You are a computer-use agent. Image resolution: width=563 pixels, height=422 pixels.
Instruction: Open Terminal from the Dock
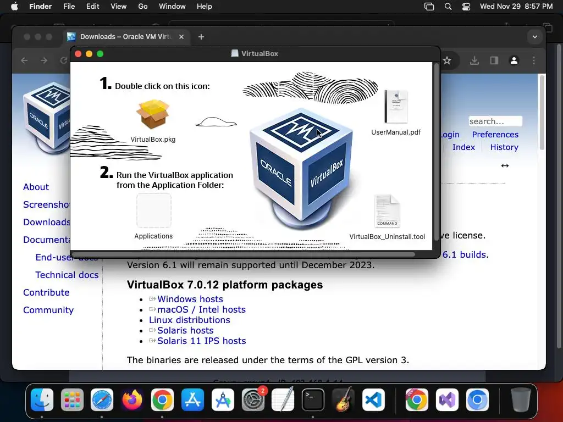(313, 399)
